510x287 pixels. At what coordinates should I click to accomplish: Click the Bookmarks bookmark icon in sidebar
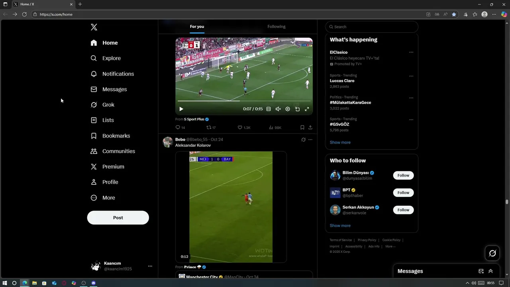click(x=94, y=136)
